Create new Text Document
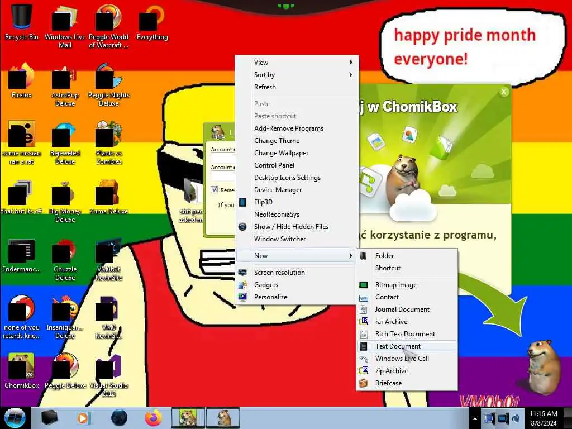 (407, 346)
